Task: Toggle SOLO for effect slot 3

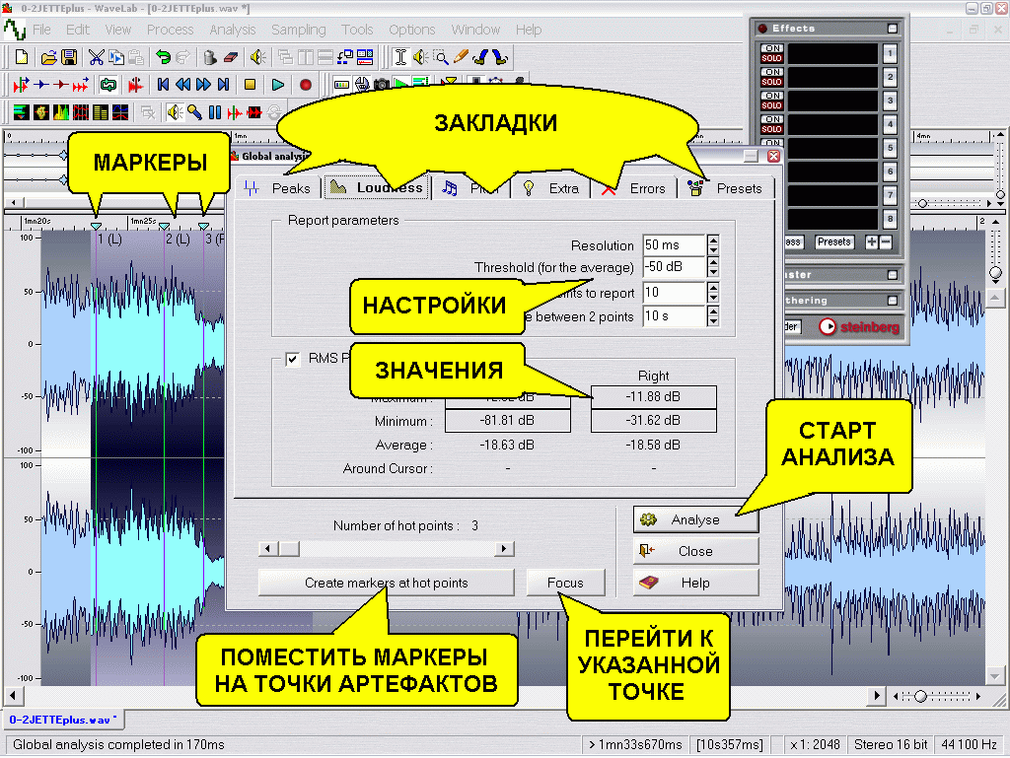Action: tap(771, 105)
